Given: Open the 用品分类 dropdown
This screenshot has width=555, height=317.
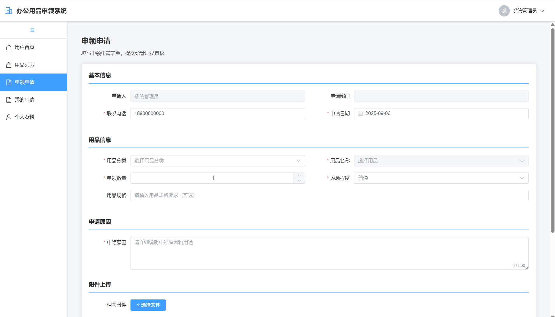Looking at the screenshot, I should 218,161.
